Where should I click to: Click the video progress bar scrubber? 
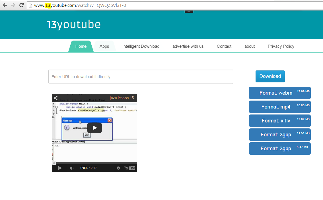[x=54, y=163]
